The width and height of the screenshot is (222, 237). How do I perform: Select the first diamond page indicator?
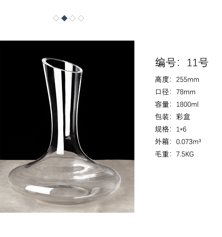coord(56,18)
